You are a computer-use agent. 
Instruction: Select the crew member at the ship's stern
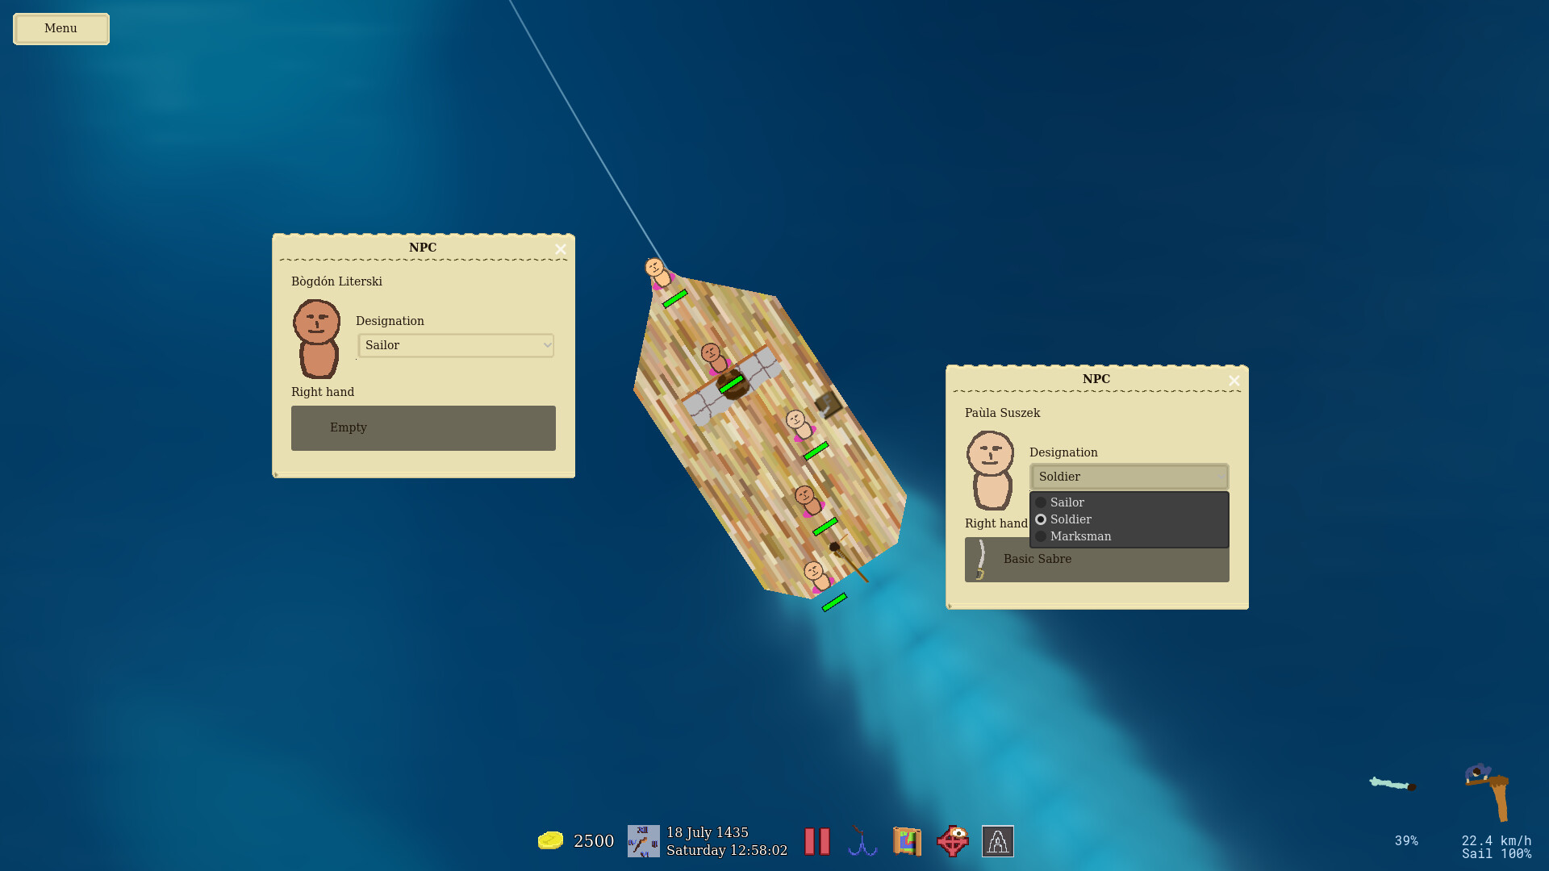(x=817, y=576)
